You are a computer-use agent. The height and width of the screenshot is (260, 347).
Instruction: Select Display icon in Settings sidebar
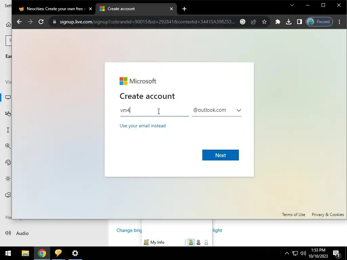pyautogui.click(x=8, y=97)
